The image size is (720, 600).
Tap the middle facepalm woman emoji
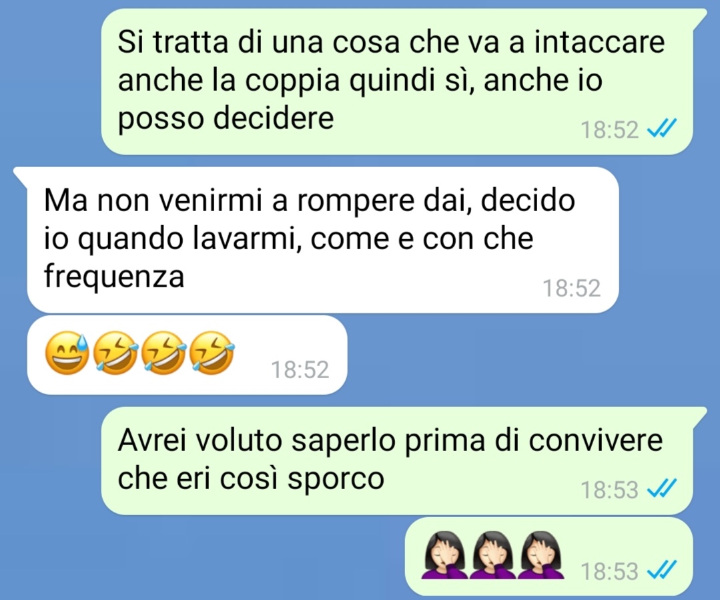coord(492,555)
